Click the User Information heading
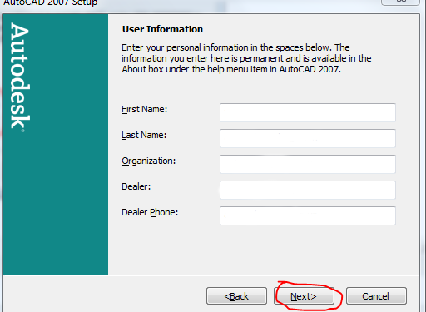Viewport: 426px width, 312px height. pos(162,29)
